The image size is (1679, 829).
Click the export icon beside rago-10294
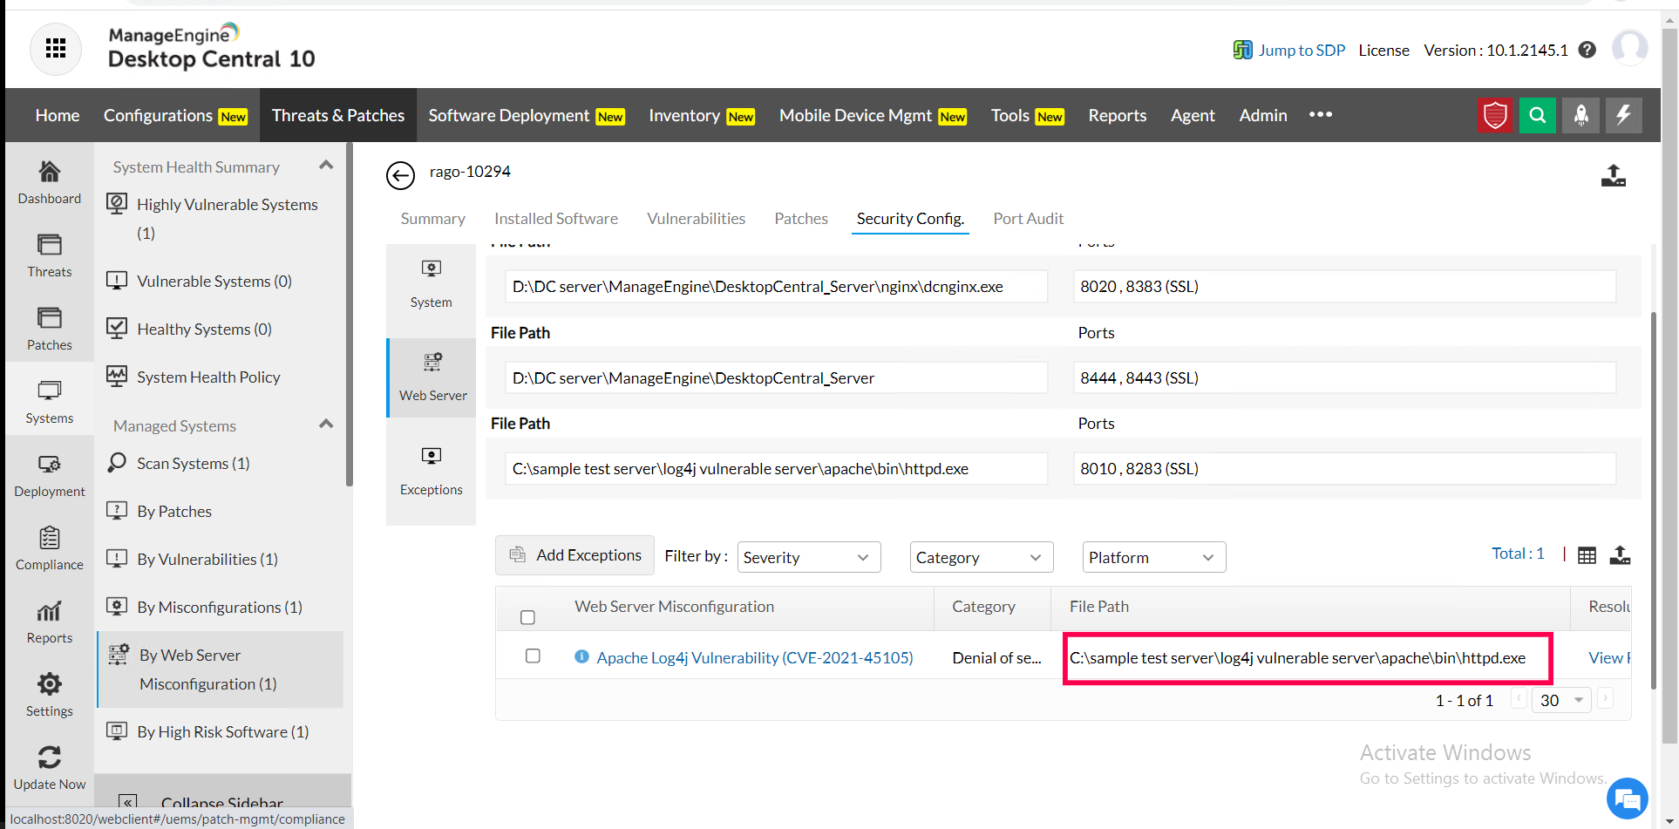1614,175
